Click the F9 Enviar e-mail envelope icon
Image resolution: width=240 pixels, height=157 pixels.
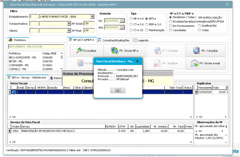[x=195, y=63]
